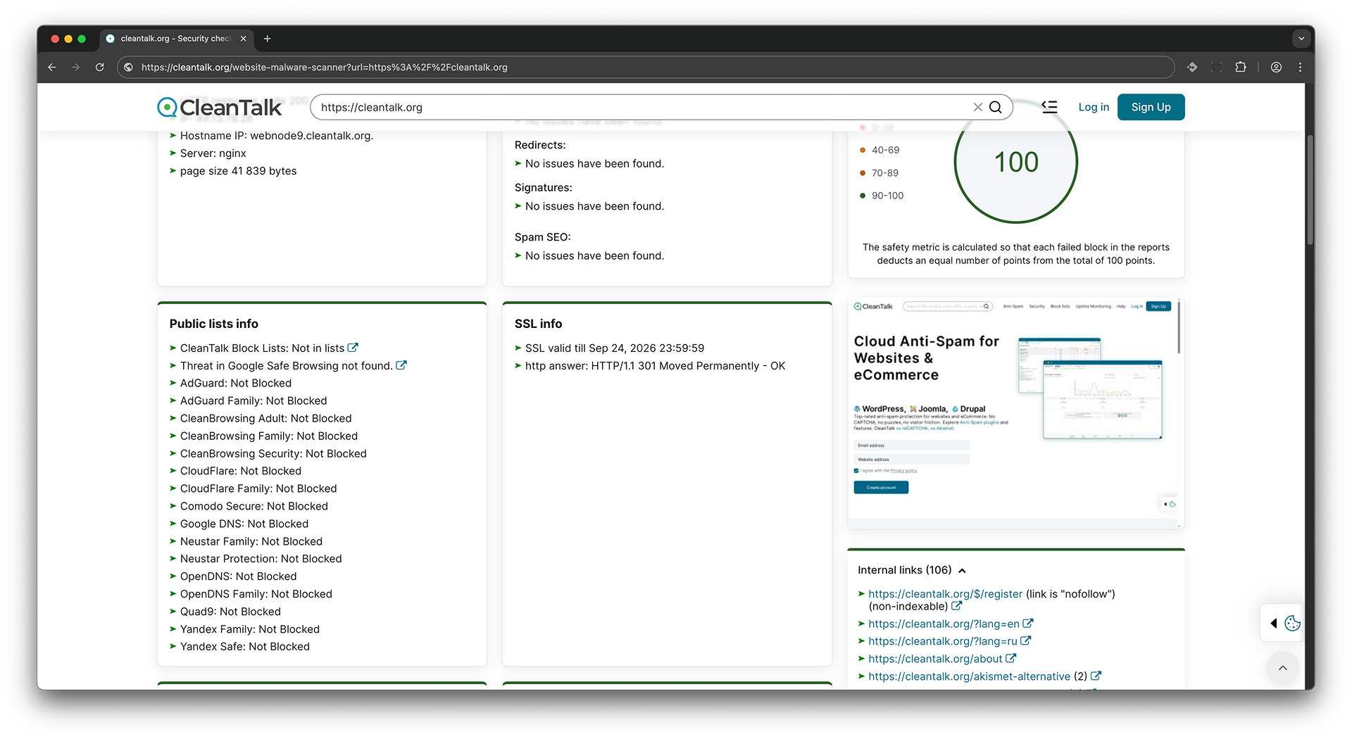Open Chrome three-dot menu

tap(1300, 67)
